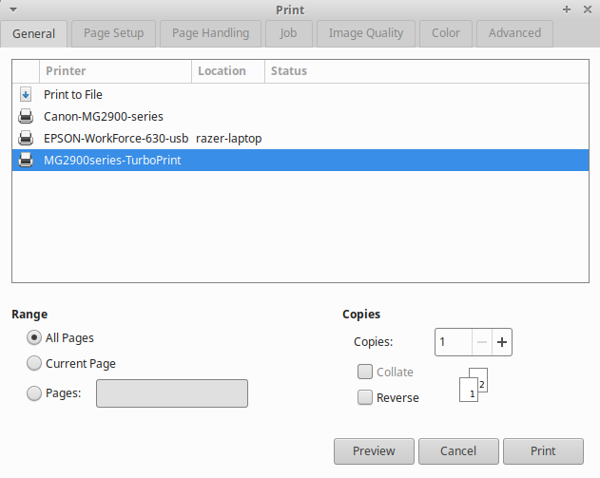Screen dimensions: 600x478
Task: Click the plus icon to increase copies
Action: 502,342
